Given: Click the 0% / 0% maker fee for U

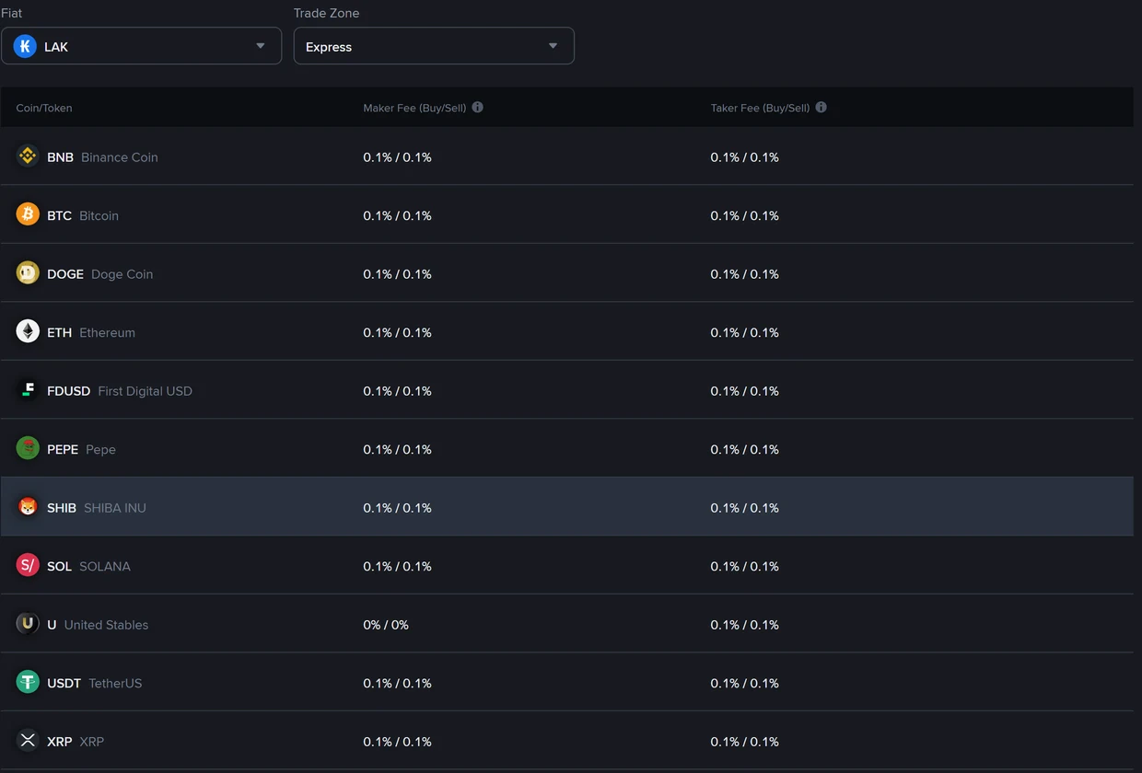Looking at the screenshot, I should point(386,625).
